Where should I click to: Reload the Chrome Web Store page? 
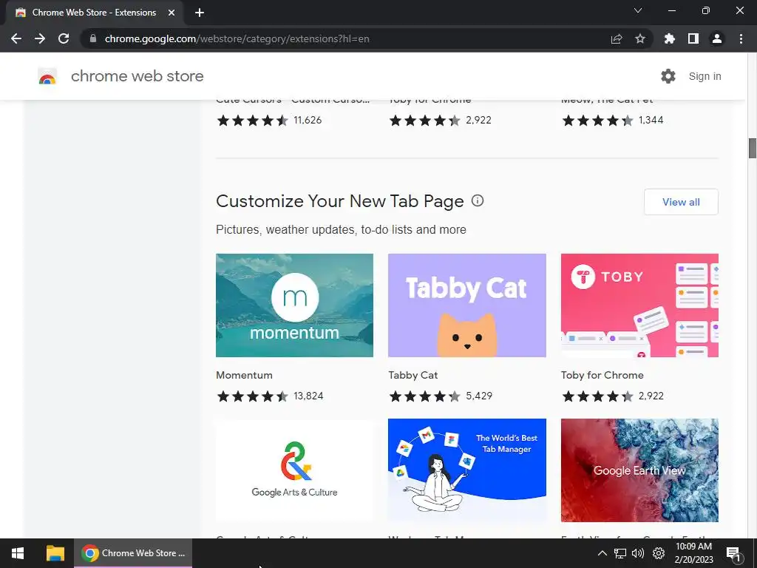click(x=64, y=38)
